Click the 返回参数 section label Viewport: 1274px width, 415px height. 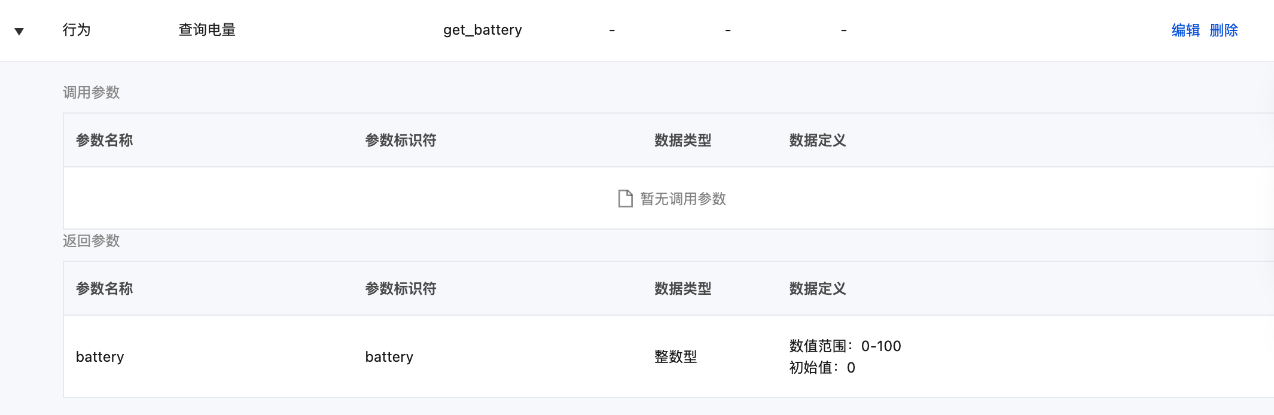[91, 241]
